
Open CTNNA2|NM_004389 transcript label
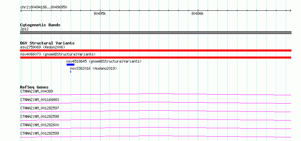coord(37,91)
